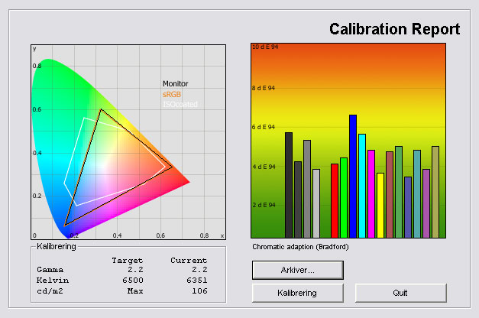
Task: Click the bright cyan bar in the chart
Action: tap(361, 186)
